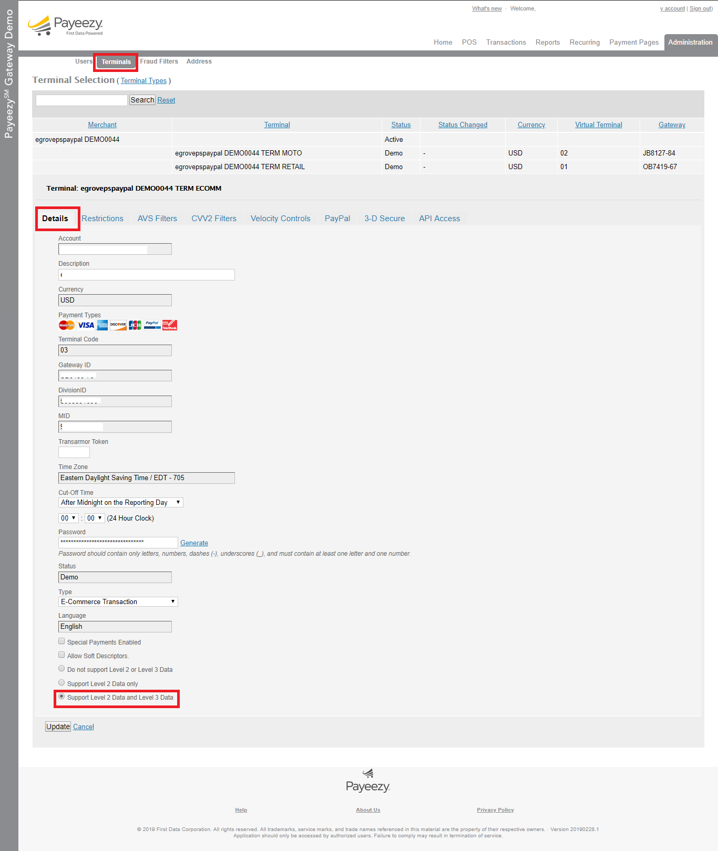Open the Reports menu
This screenshot has height=851, width=718.
click(x=548, y=43)
